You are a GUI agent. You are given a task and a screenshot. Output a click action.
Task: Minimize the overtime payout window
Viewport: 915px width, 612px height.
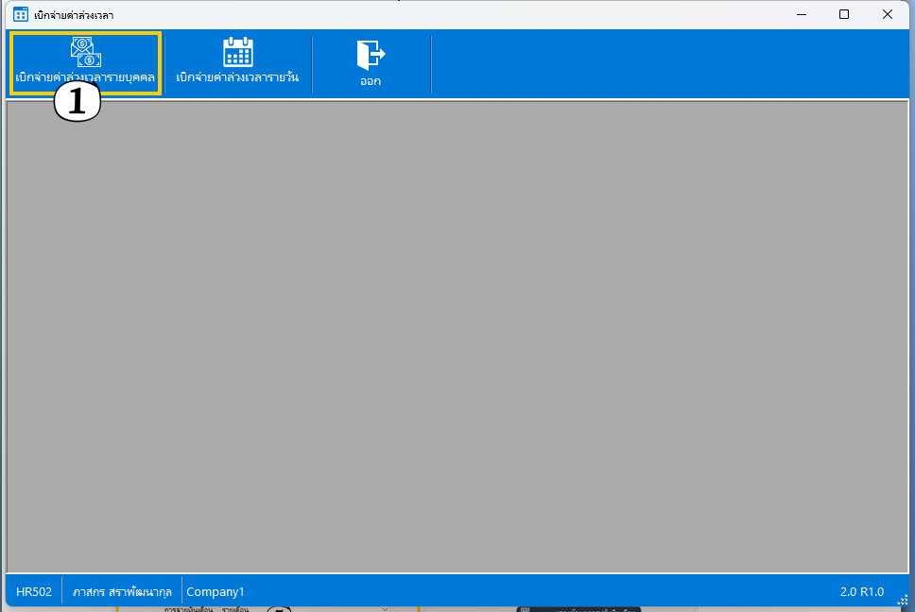click(801, 14)
